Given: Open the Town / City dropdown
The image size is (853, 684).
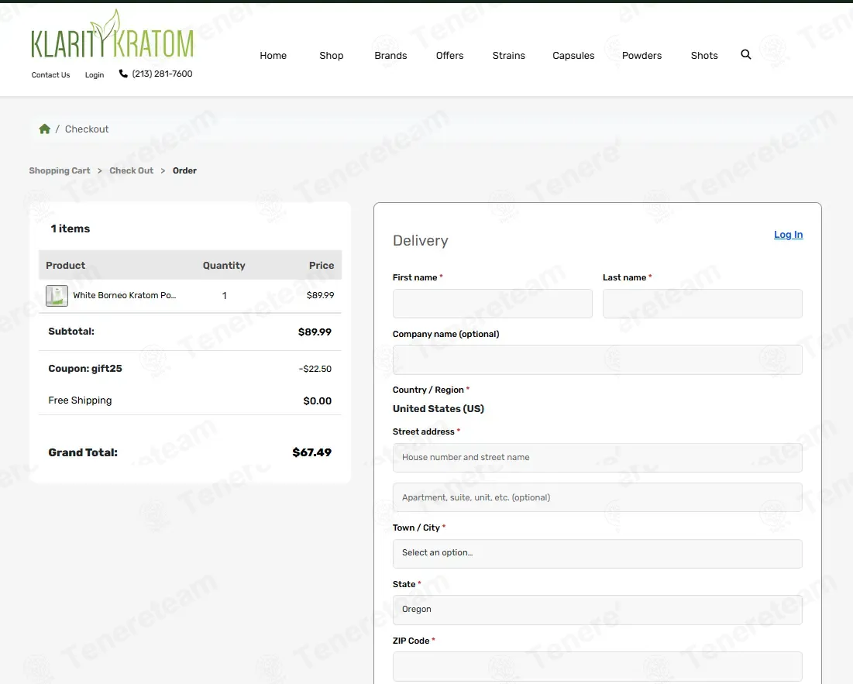Looking at the screenshot, I should click(x=597, y=554).
